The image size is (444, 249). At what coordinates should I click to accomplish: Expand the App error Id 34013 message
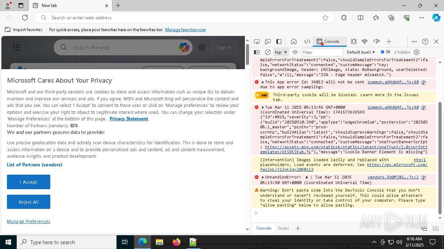[x=263, y=82]
